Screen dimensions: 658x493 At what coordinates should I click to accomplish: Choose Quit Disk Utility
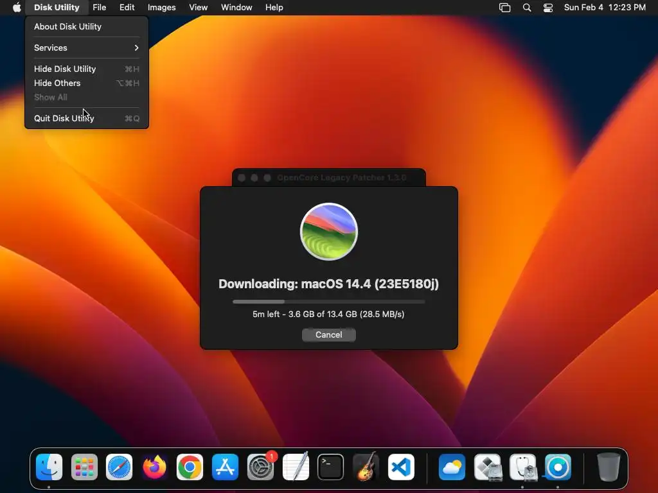pyautogui.click(x=87, y=118)
